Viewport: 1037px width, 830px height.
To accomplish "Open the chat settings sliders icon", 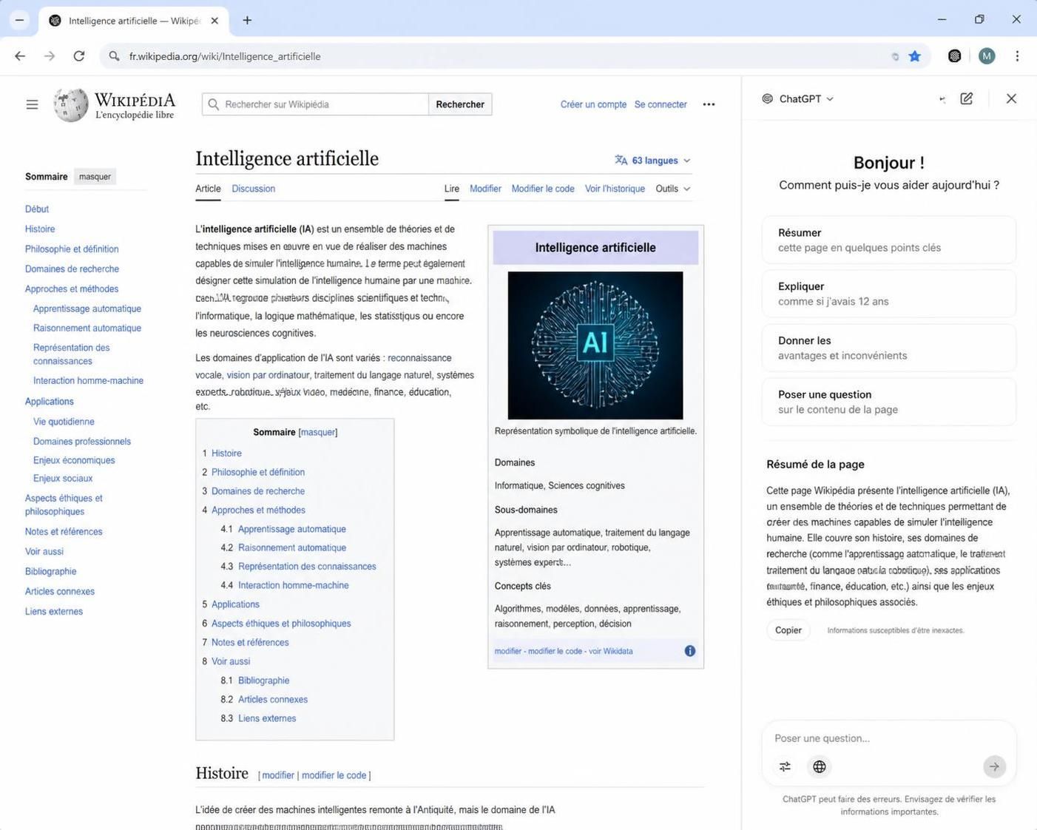I will pyautogui.click(x=785, y=766).
